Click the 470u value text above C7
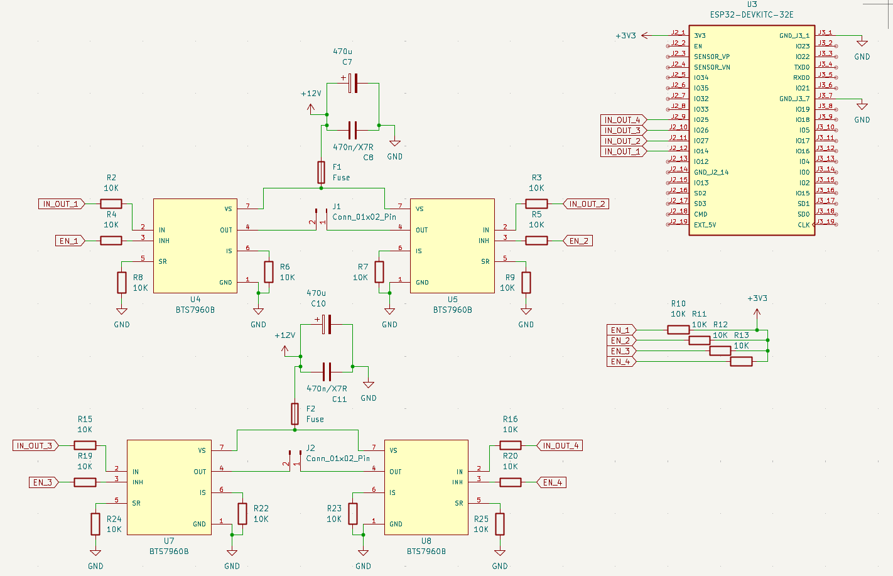Image resolution: width=893 pixels, height=576 pixels. tap(342, 52)
